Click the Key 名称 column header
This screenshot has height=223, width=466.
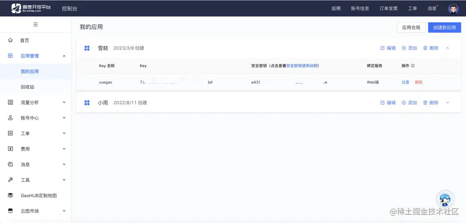click(x=107, y=66)
